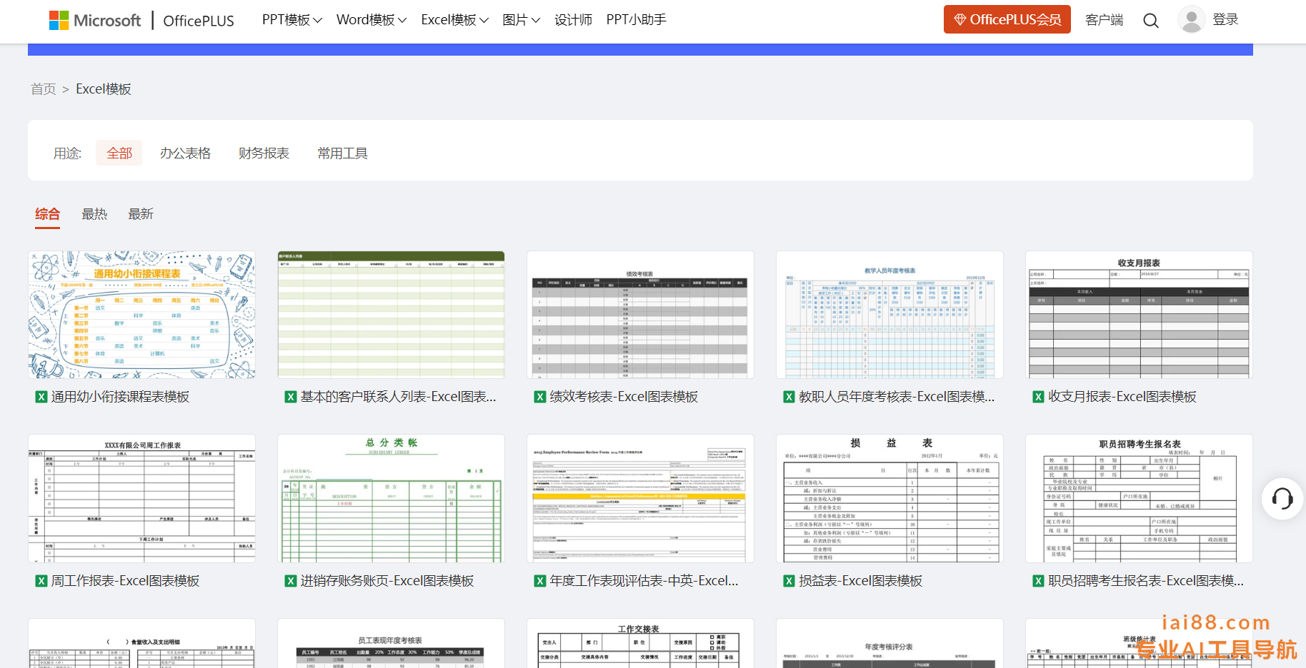Click title 周工作报表-Excel图表模板

click(125, 581)
